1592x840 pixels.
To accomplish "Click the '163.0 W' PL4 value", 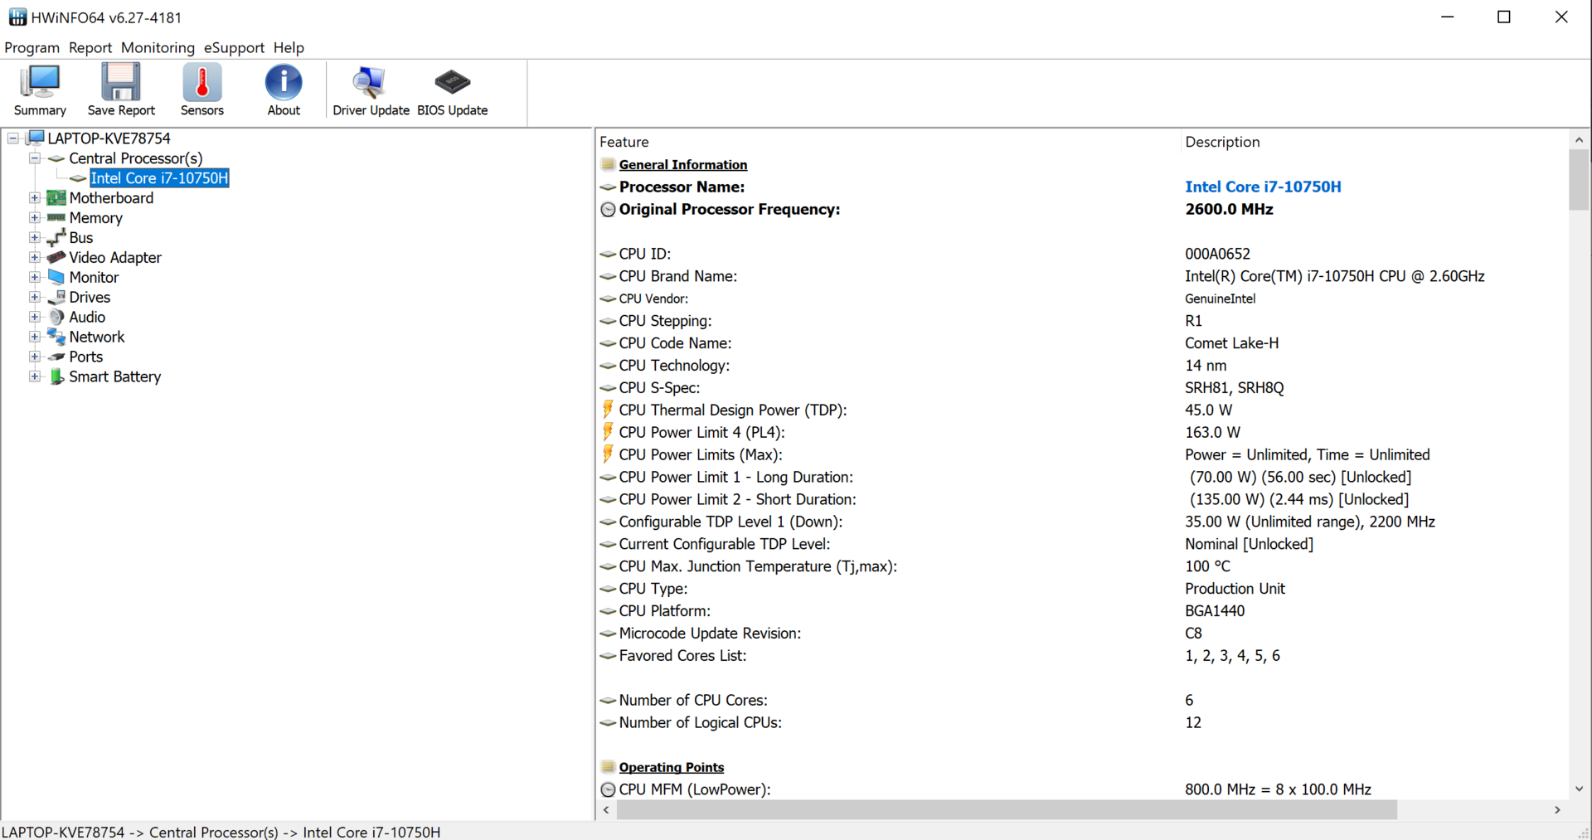I will [x=1212, y=432].
